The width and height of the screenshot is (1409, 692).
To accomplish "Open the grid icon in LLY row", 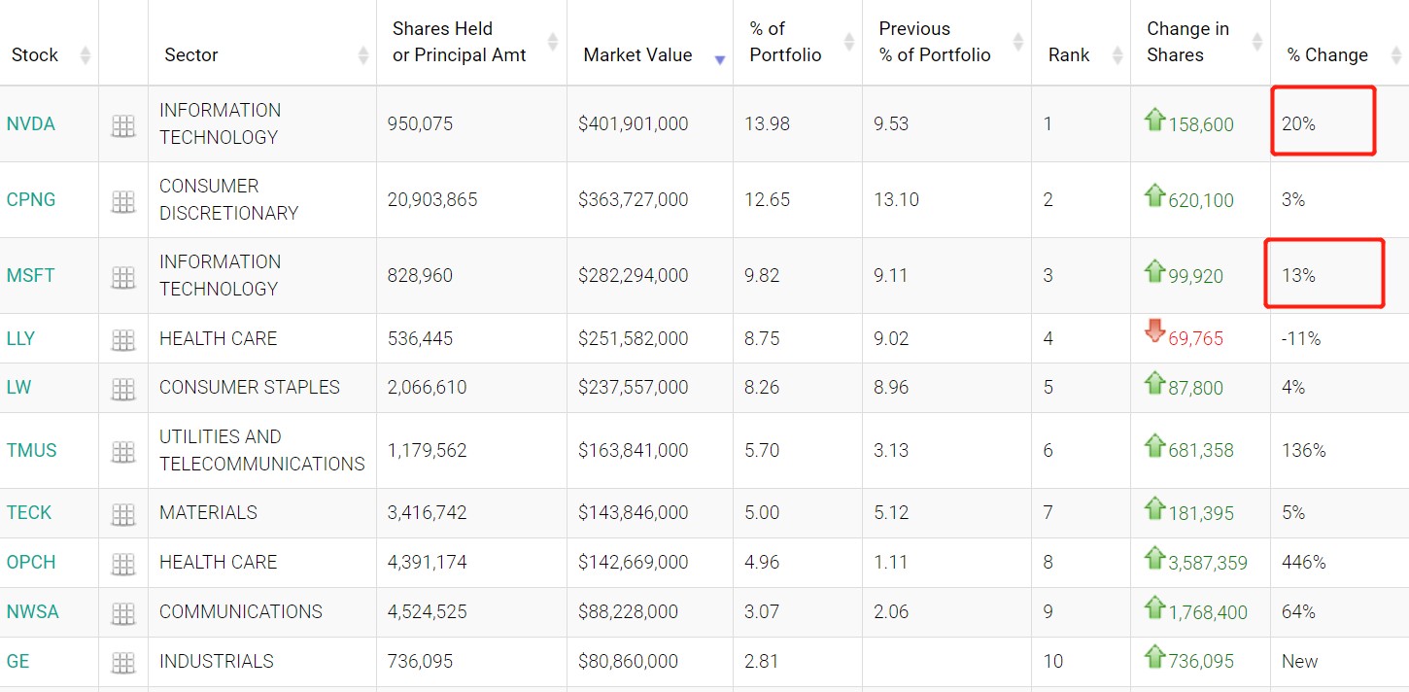I will [123, 340].
